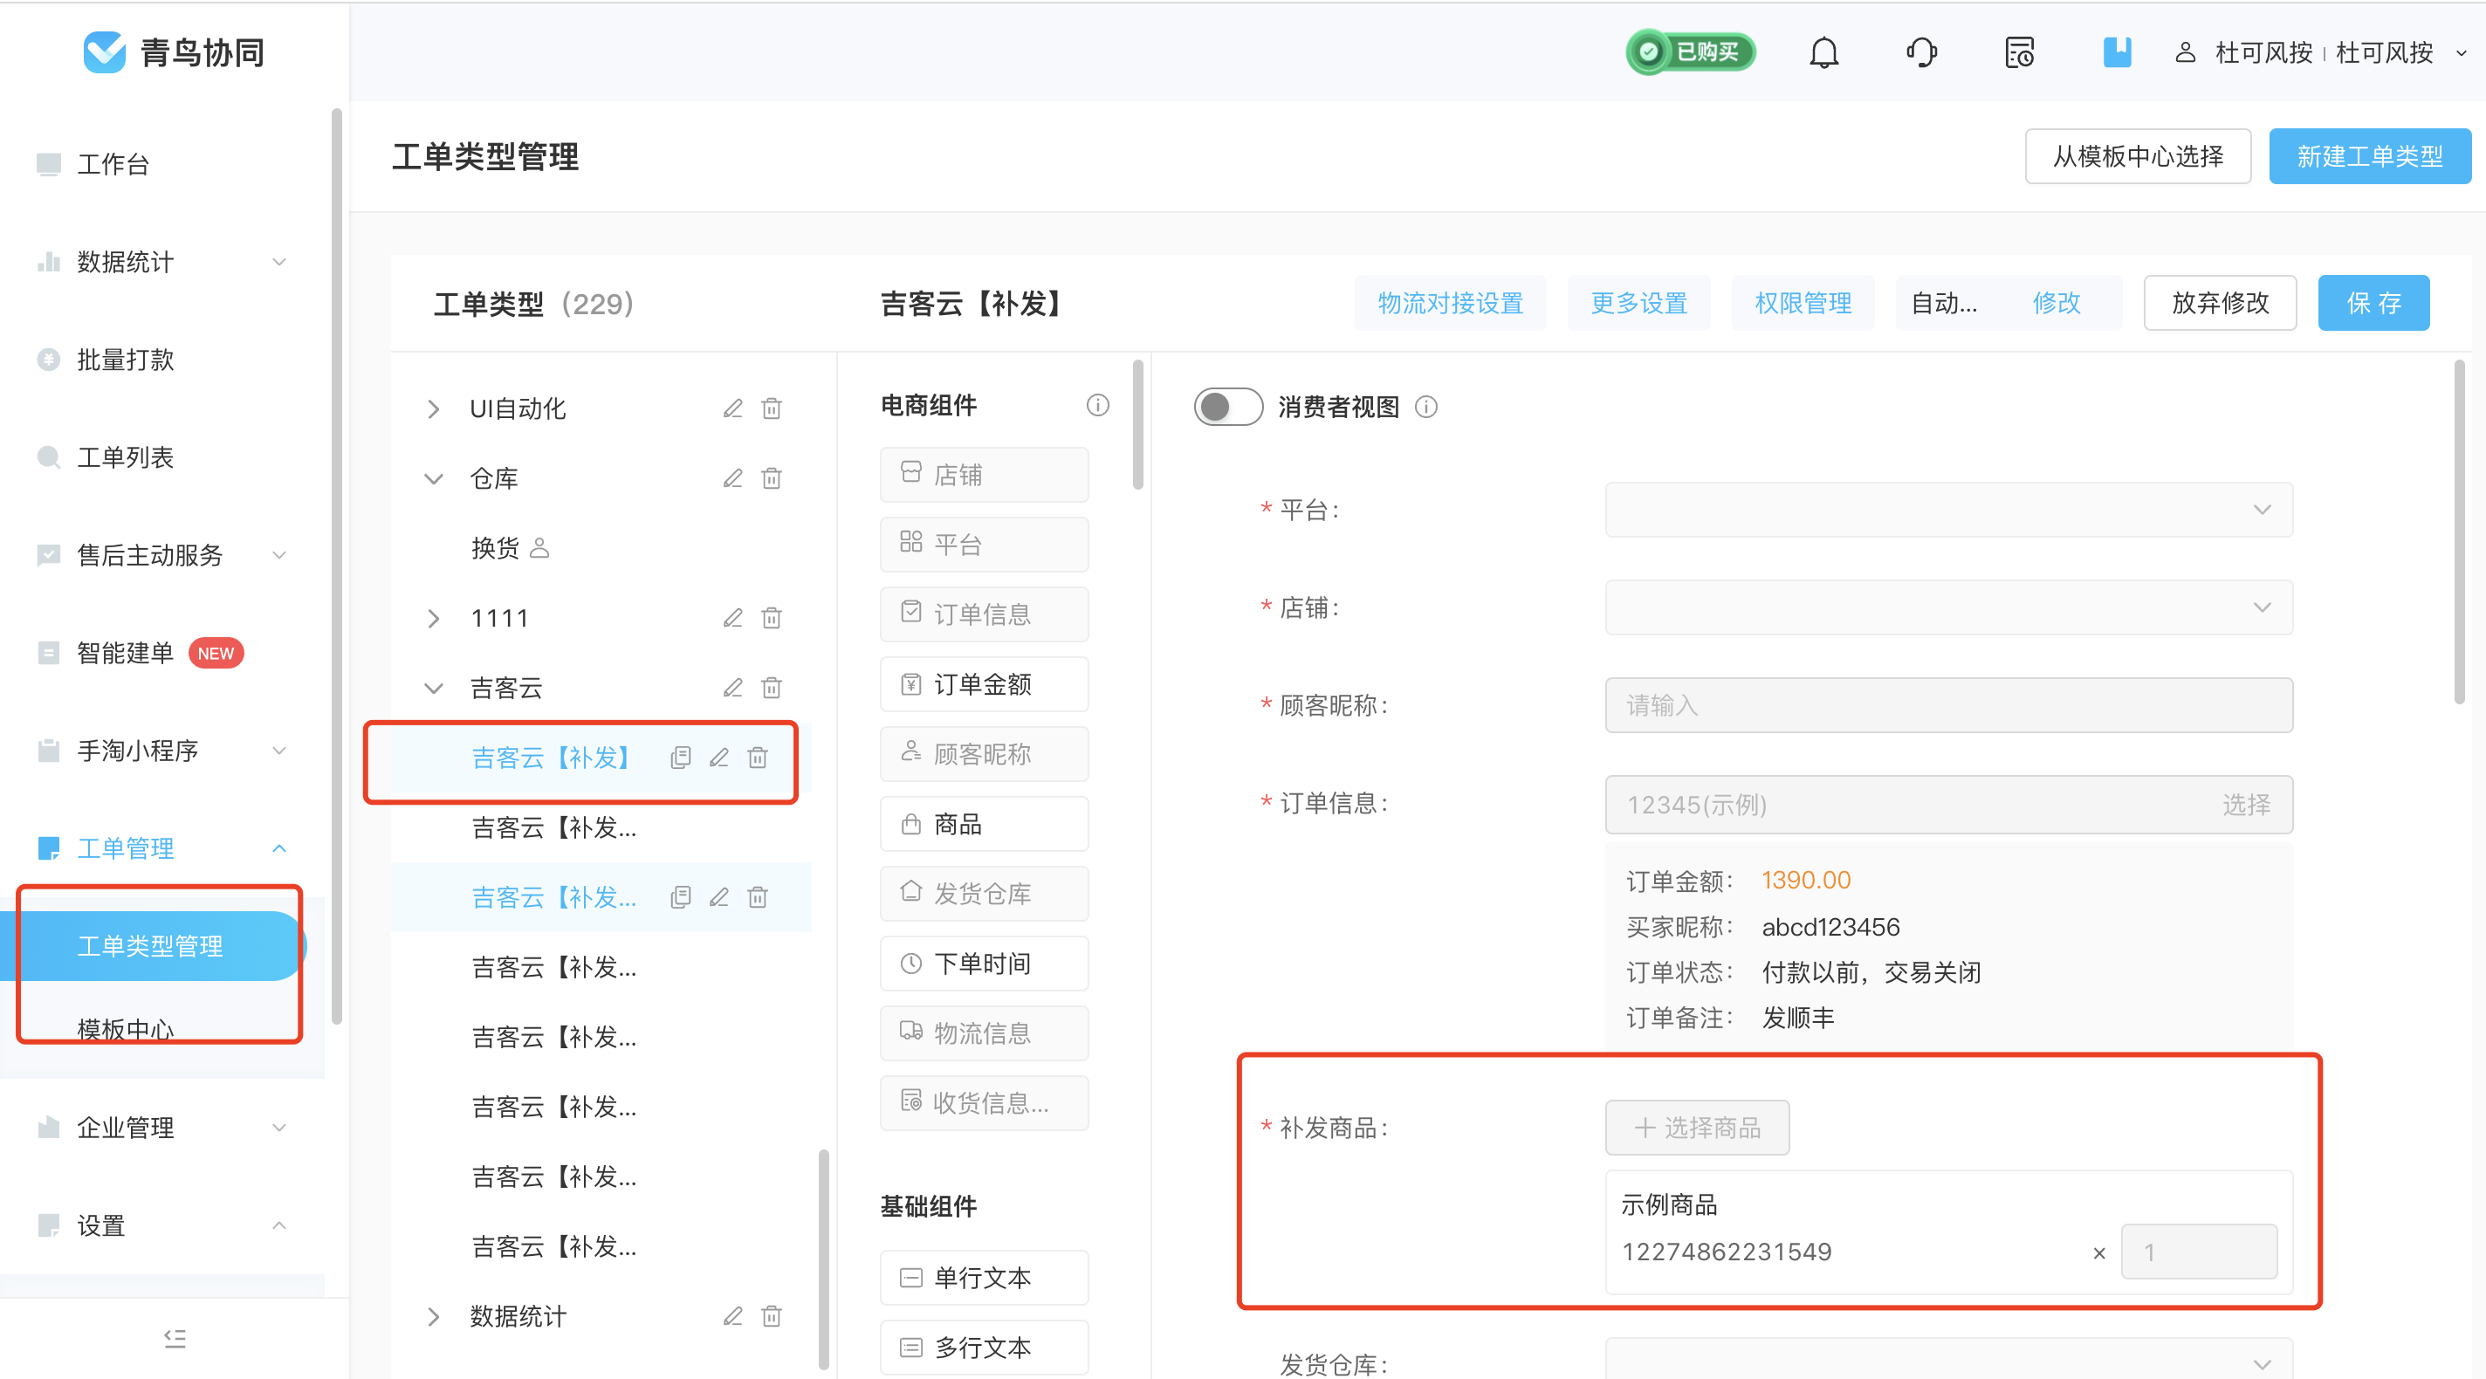2486x1379 pixels.
Task: Toggle the 消费者视图 switch
Action: (x=1227, y=408)
